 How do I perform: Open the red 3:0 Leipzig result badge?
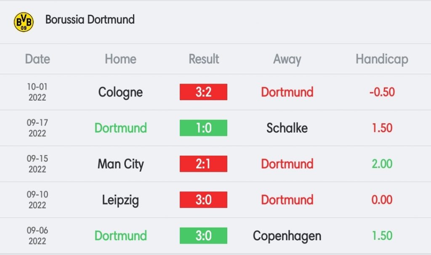pyautogui.click(x=203, y=200)
